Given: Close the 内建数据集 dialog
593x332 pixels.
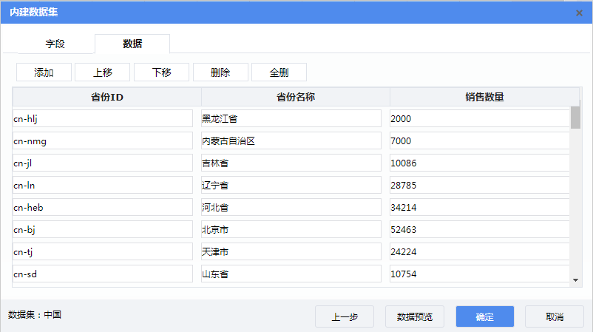Looking at the screenshot, I should click(x=578, y=13).
